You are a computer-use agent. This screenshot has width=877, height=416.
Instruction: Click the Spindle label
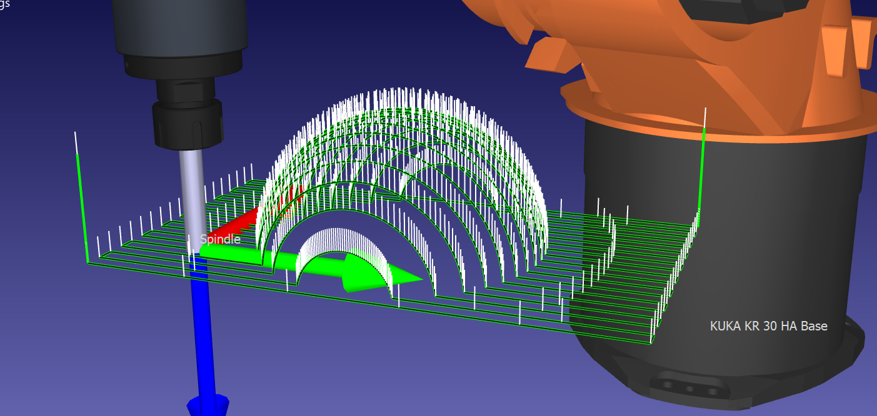[220, 239]
